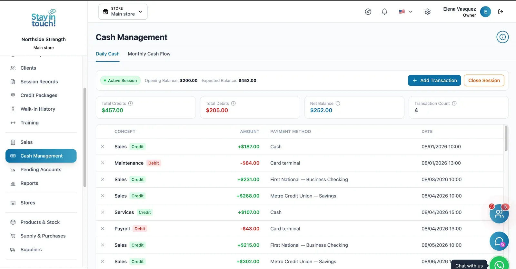Switch to the Monthly Cash Flow tab
516x269 pixels.
[149, 54]
